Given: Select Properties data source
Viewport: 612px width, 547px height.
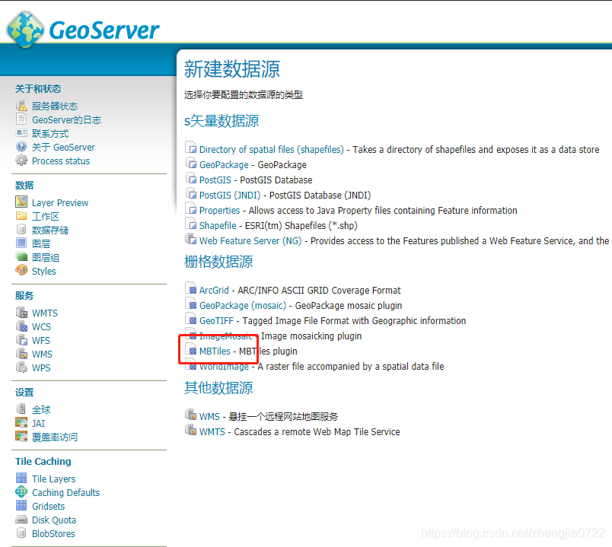Looking at the screenshot, I should [x=219, y=210].
